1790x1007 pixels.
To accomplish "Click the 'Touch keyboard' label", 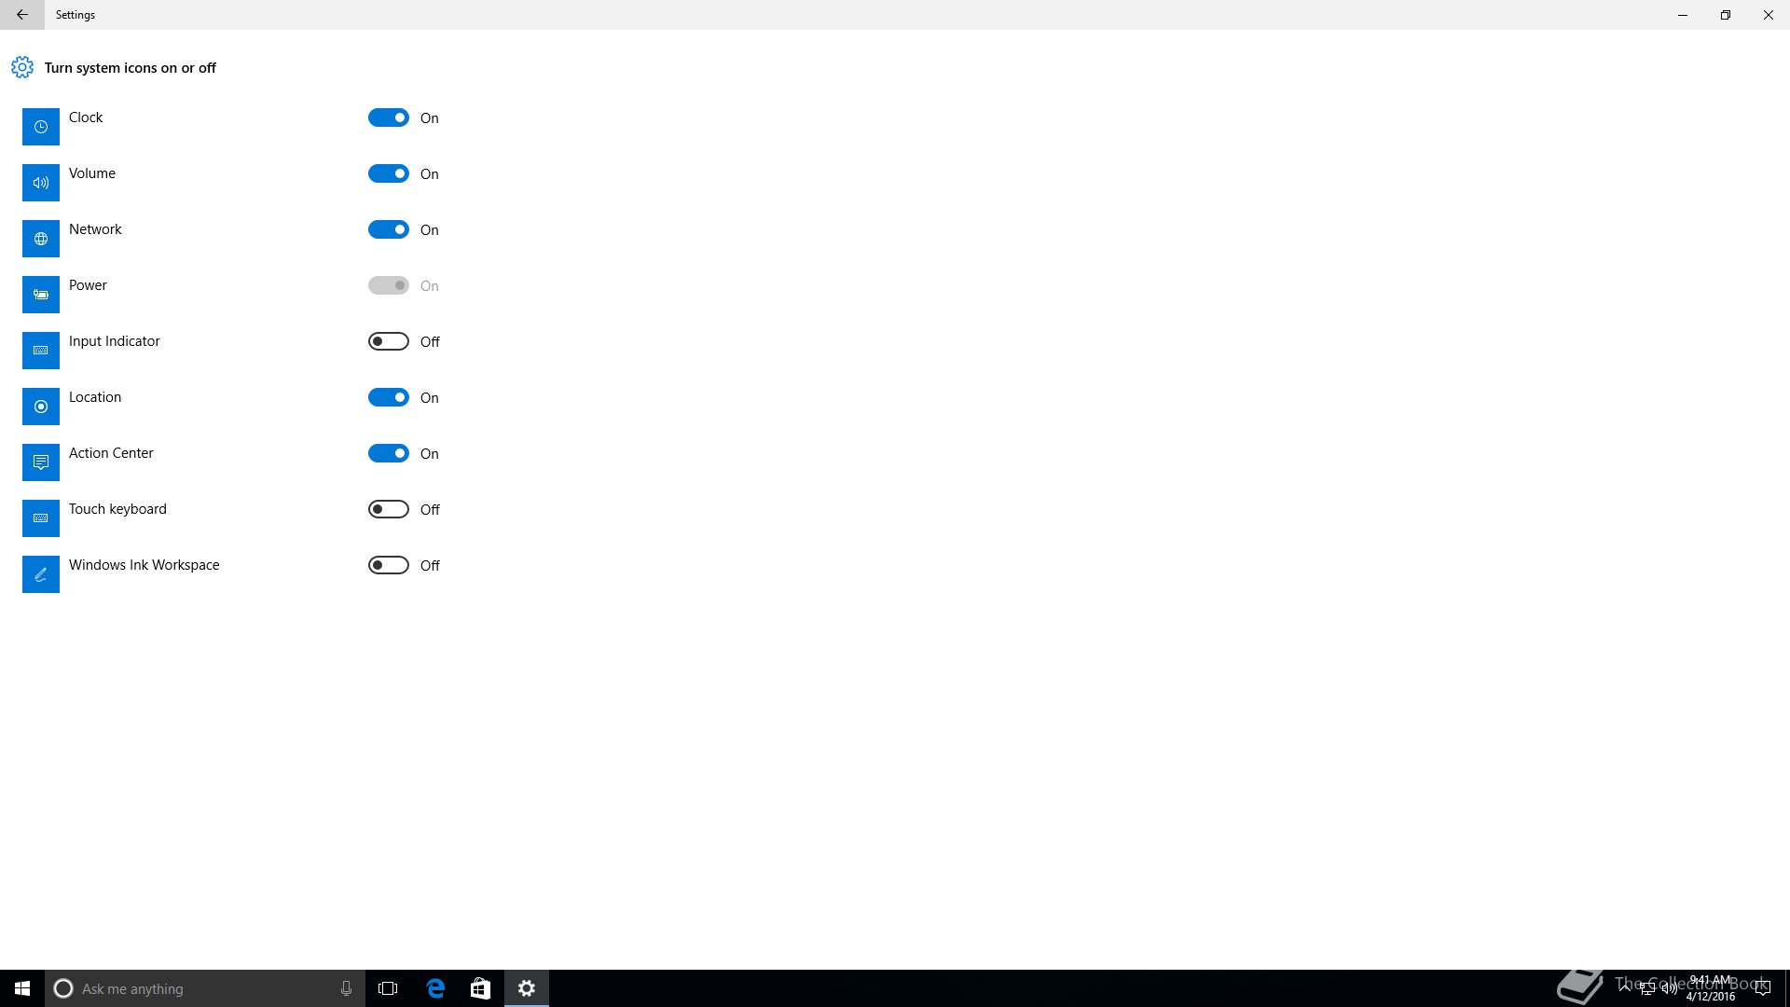I will pos(117,509).
